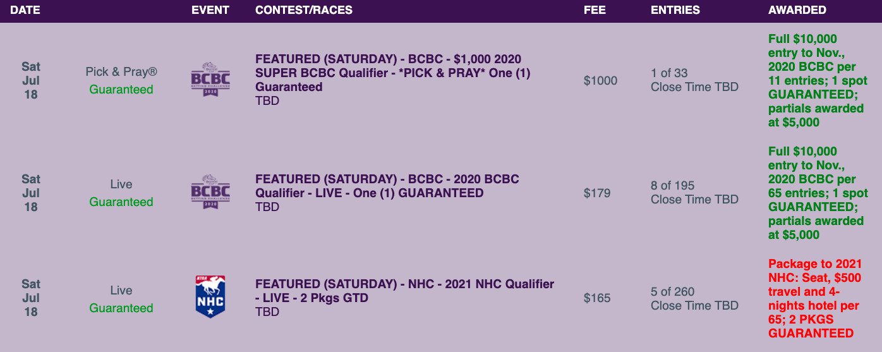The height and width of the screenshot is (352, 882).
Task: Click the ENTRIES column header
Action: pos(675,10)
